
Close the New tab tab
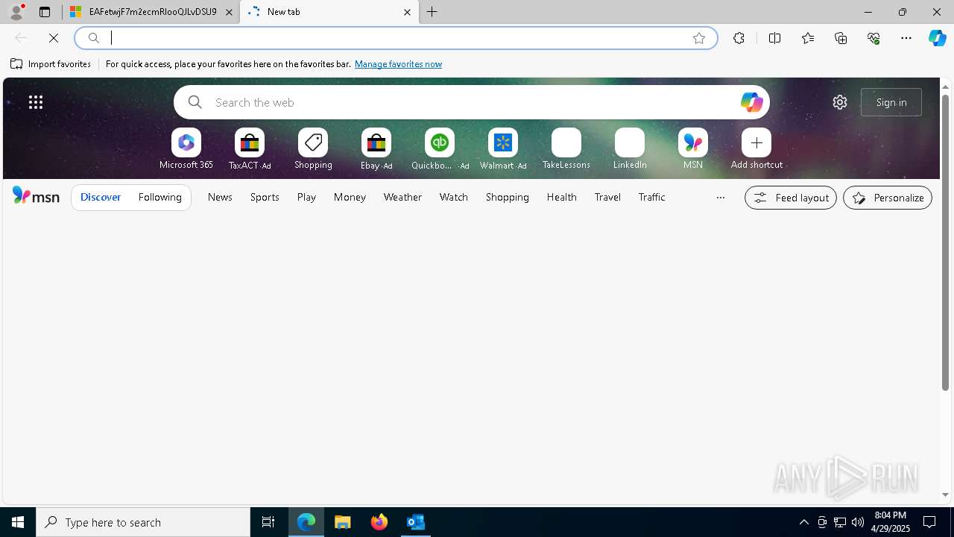click(x=407, y=12)
